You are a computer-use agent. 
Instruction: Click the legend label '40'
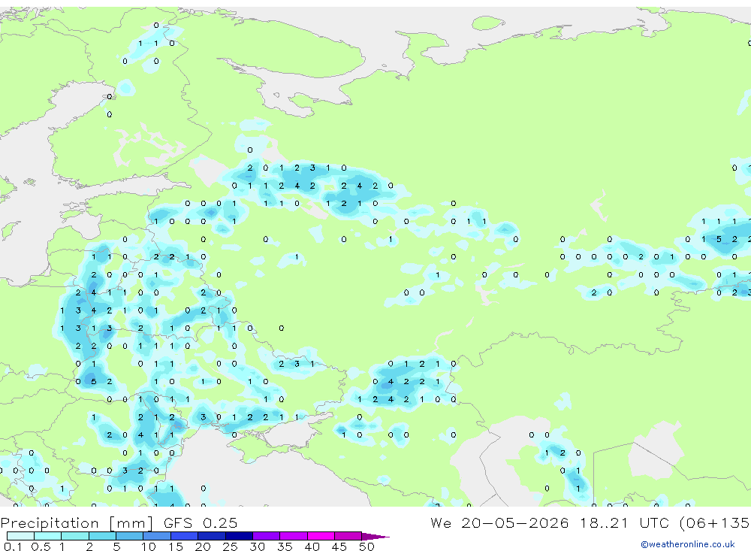point(312,546)
